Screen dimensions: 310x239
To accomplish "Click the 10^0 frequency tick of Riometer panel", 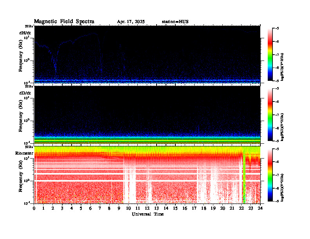I will (27, 180).
